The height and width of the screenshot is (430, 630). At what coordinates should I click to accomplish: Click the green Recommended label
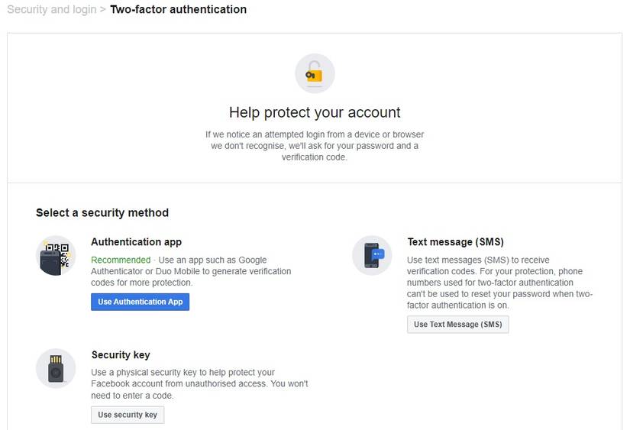click(x=121, y=260)
